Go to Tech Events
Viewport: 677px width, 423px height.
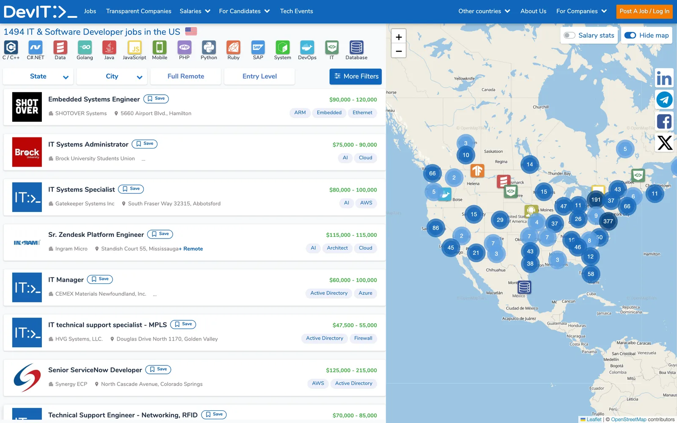[x=297, y=11]
